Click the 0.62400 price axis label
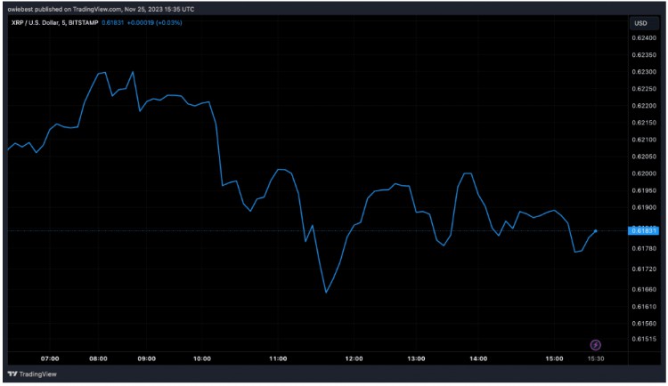Screen dimensions: 668x386 [644, 38]
